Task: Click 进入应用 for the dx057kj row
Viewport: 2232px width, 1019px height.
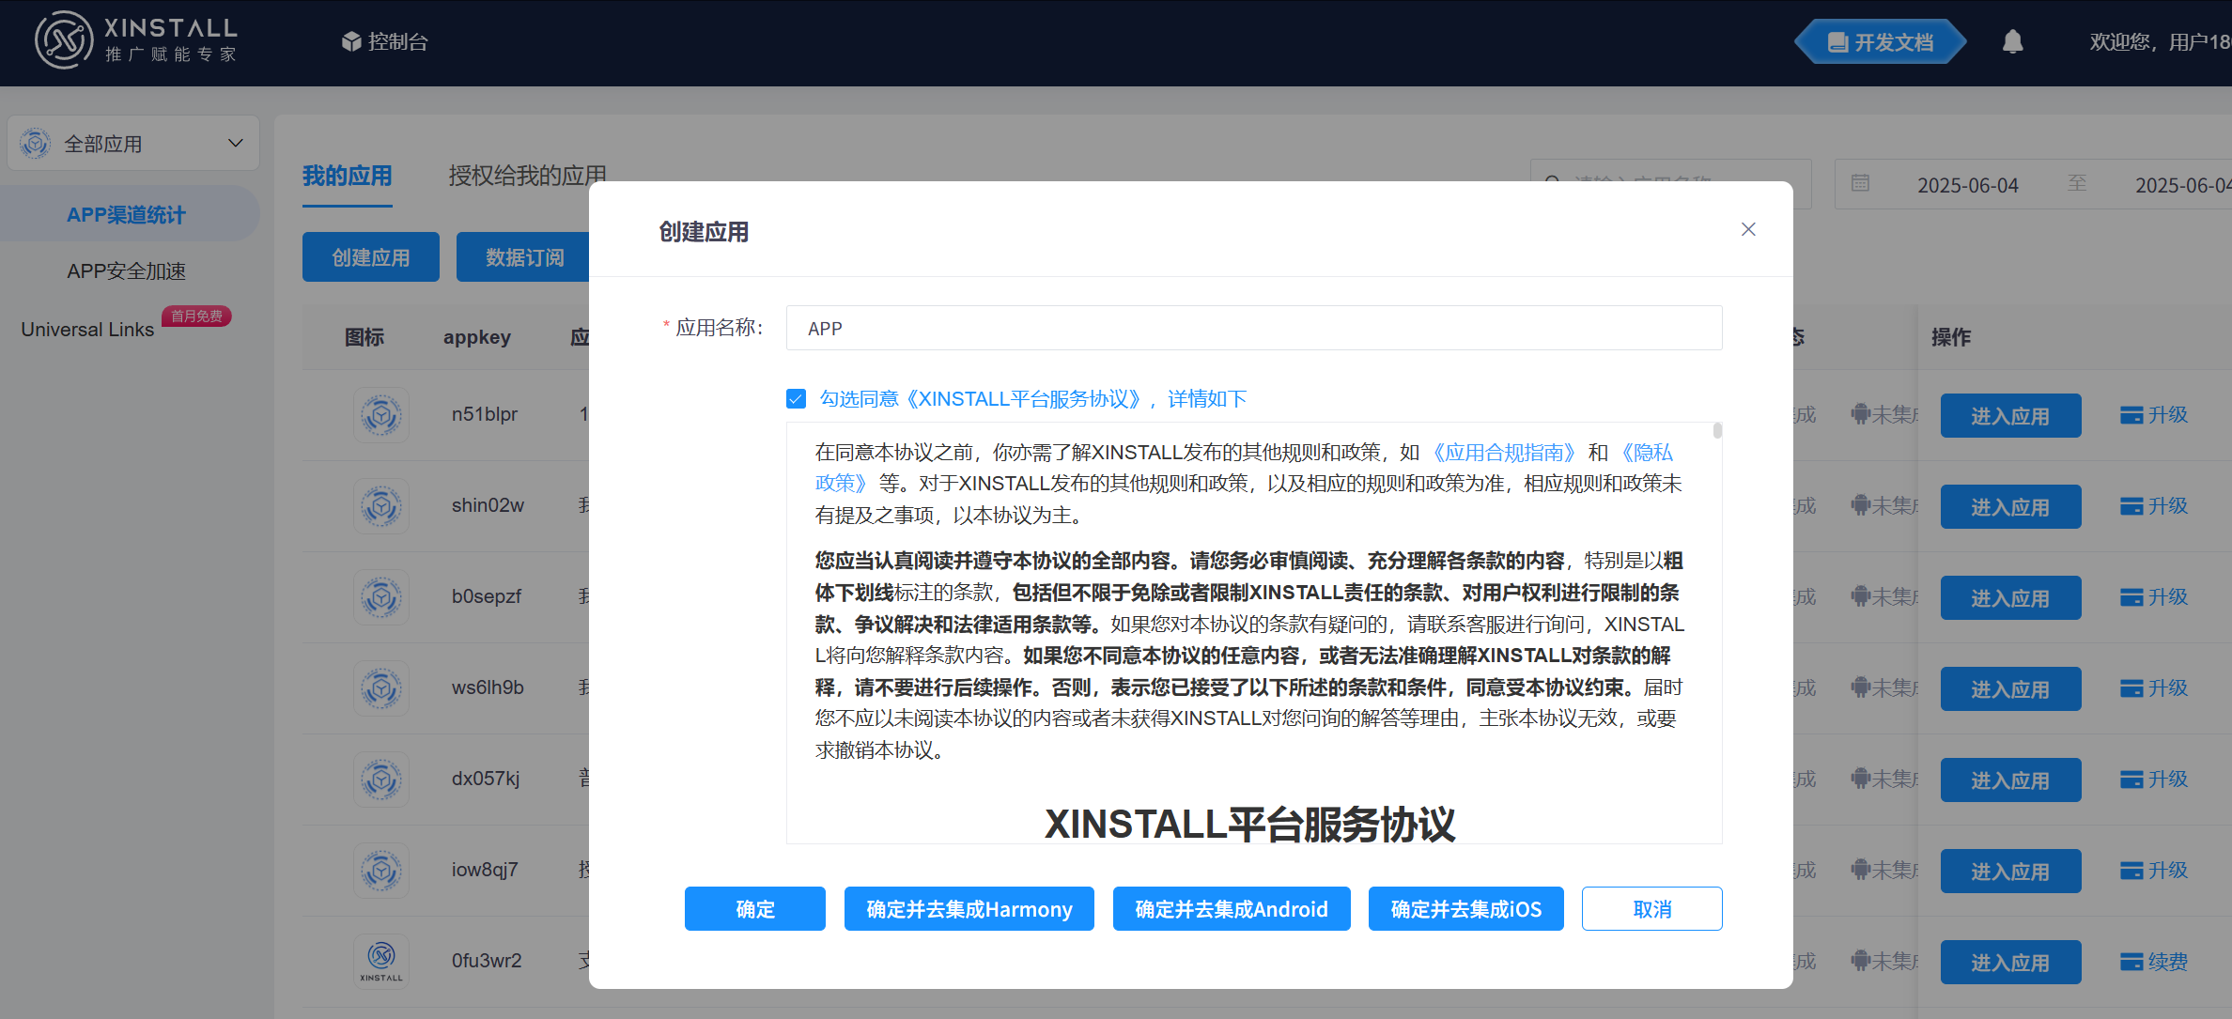Action: click(2011, 780)
